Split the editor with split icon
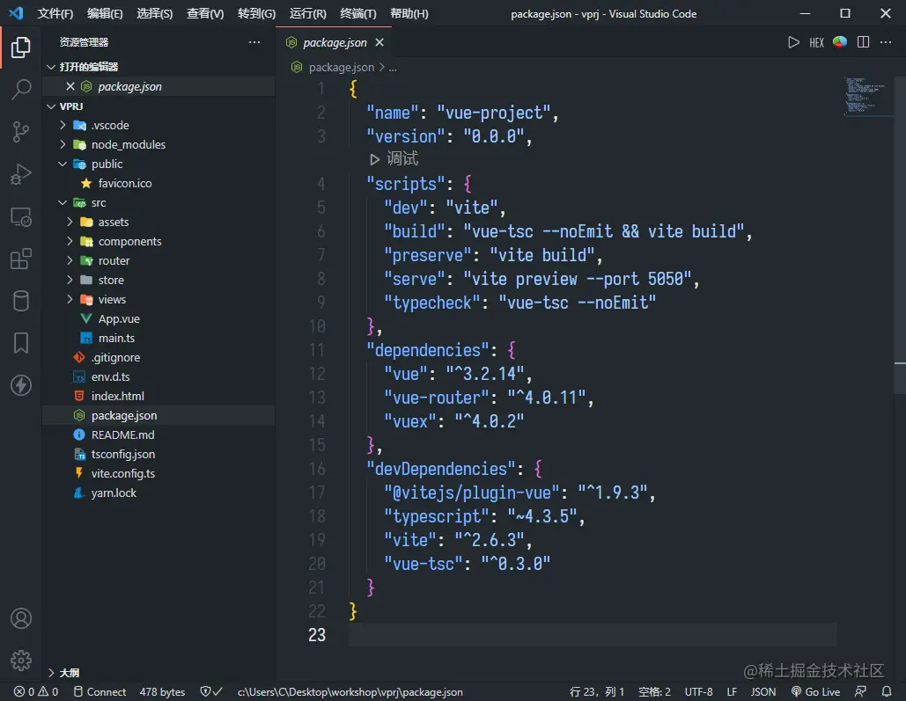The height and width of the screenshot is (701, 906). coord(863,42)
